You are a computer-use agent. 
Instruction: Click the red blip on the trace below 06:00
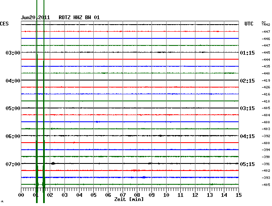pos(74,143)
